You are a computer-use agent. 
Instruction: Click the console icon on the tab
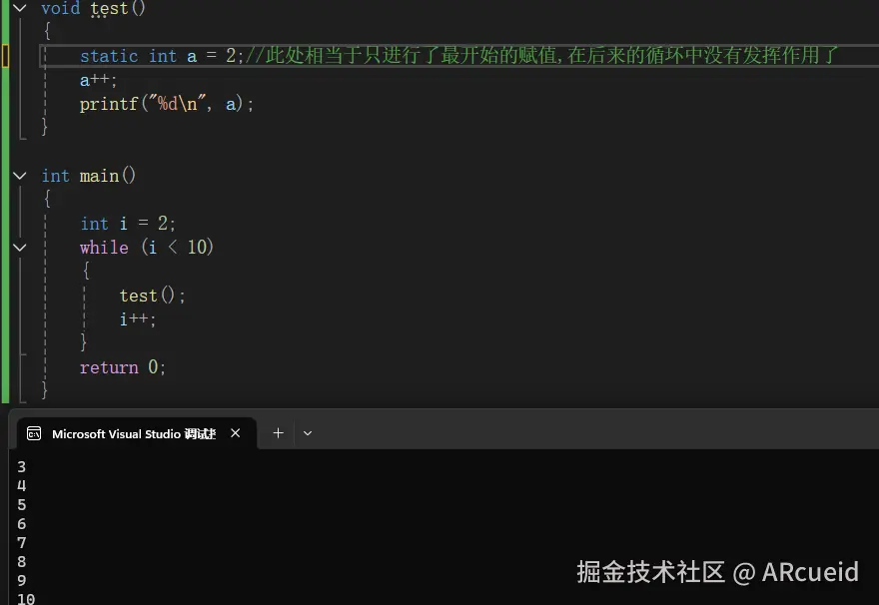point(34,433)
